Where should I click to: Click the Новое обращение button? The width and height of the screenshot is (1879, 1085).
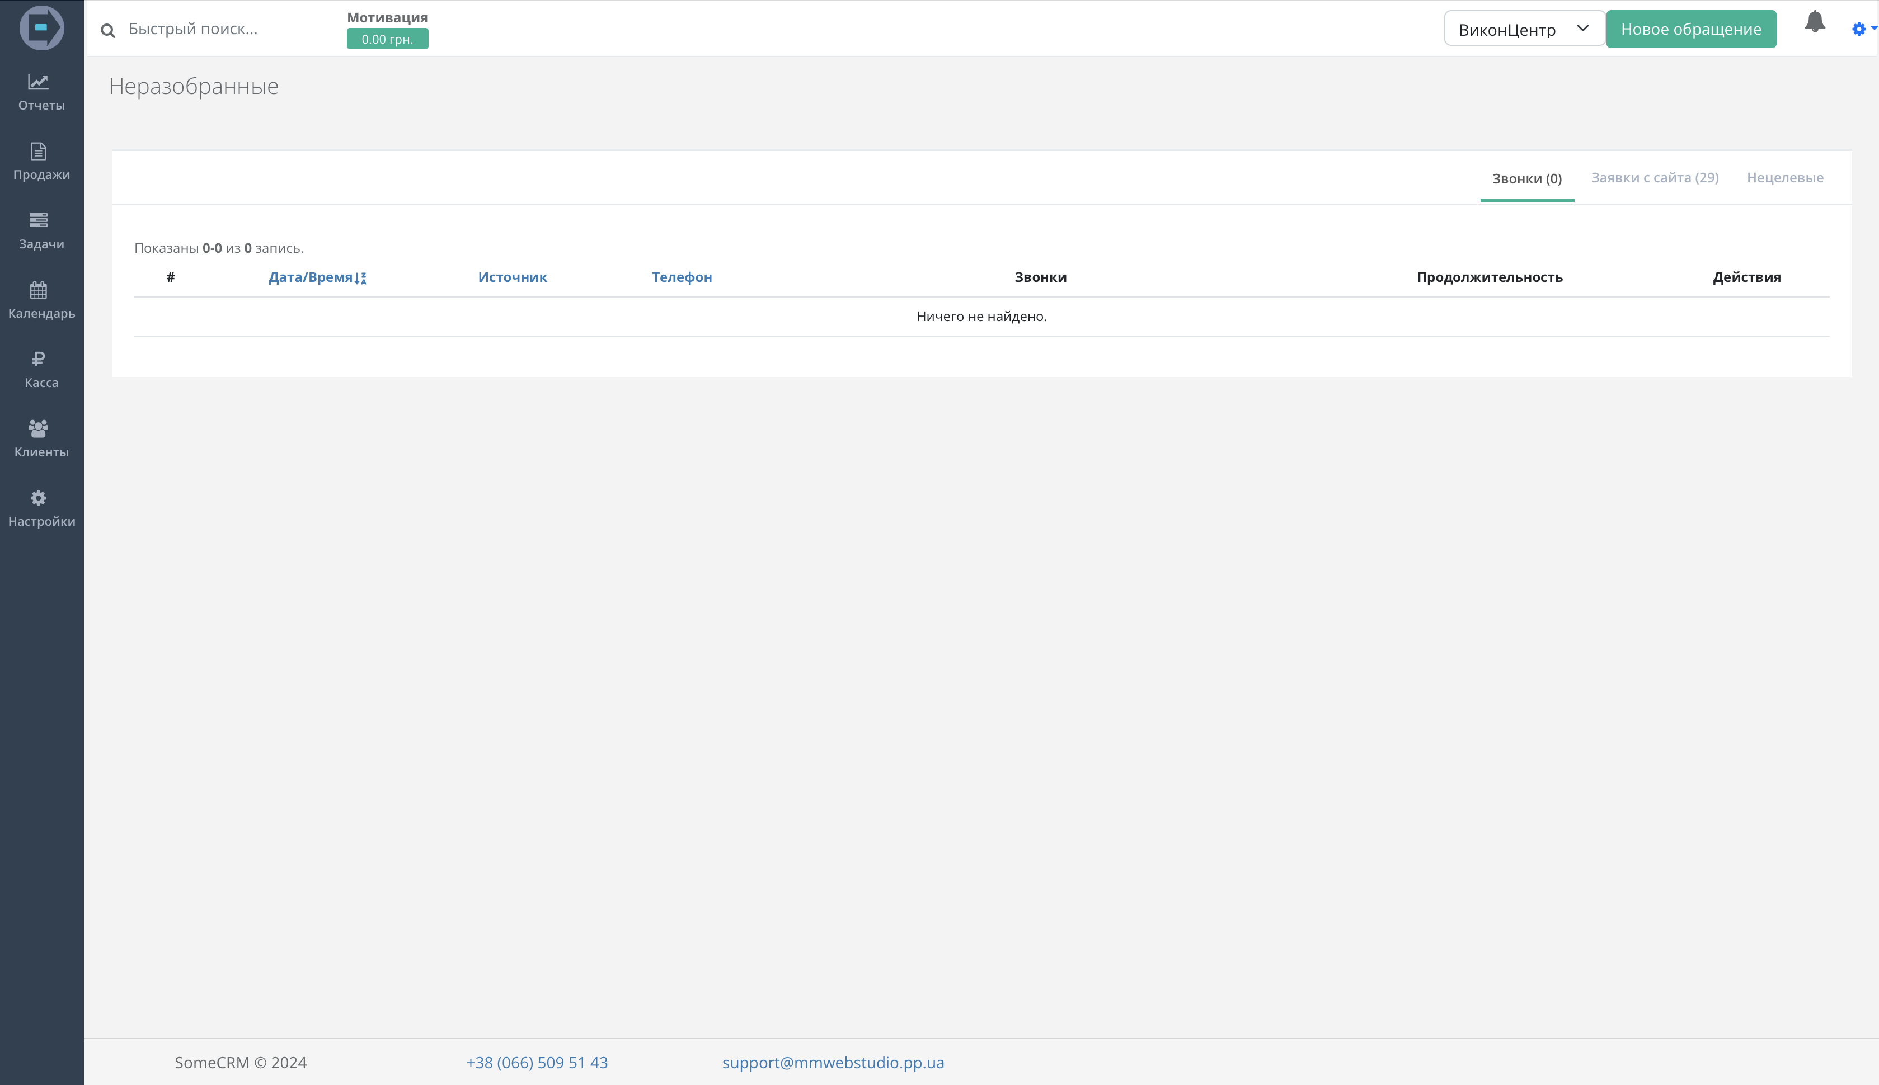(x=1690, y=29)
